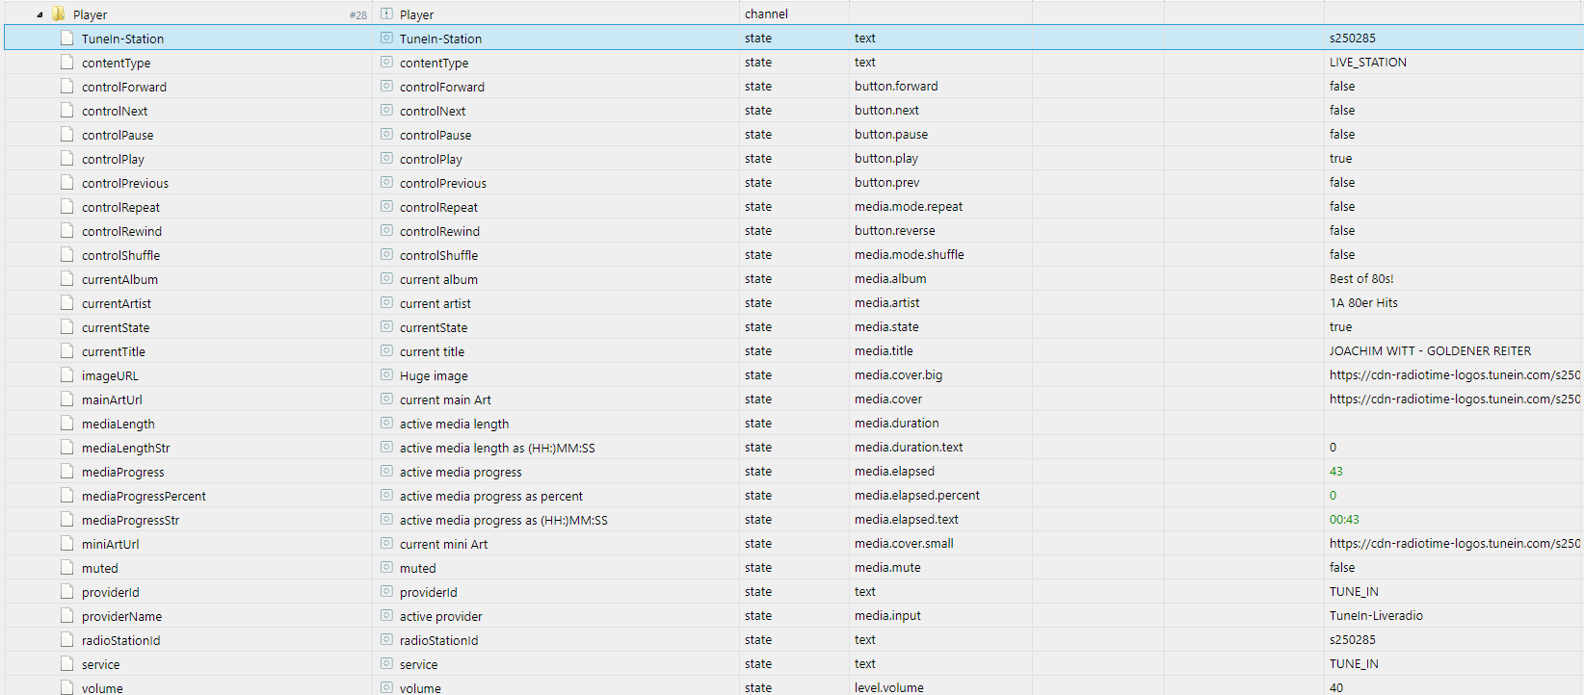Click state icon beside Huge image
This screenshot has width=1584, height=695.
pos(386,375)
